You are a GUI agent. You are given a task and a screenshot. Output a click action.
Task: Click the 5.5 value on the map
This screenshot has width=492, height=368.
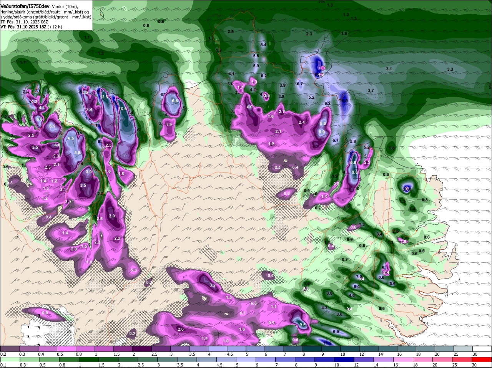coord(256,56)
